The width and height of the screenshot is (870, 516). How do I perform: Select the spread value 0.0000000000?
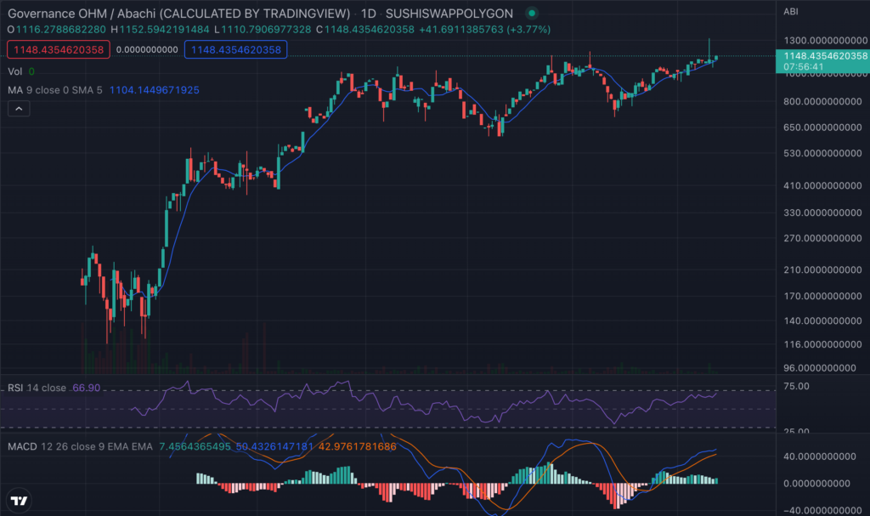pos(147,50)
